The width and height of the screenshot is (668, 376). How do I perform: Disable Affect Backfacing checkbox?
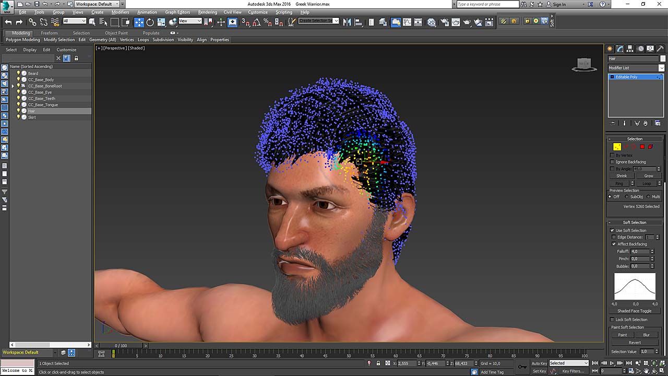tap(614, 244)
